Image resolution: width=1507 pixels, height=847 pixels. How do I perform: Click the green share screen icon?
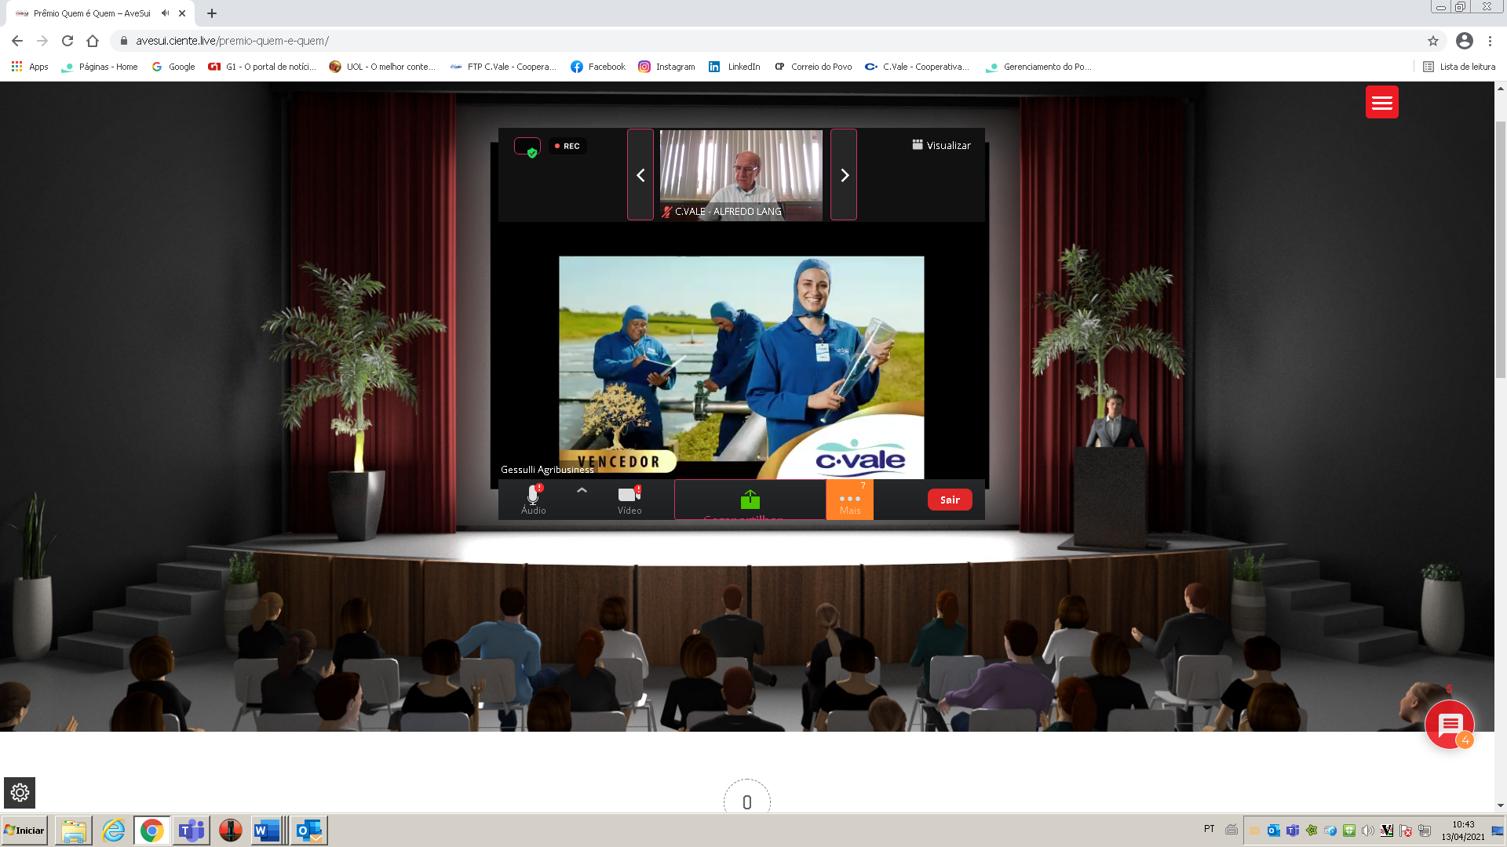point(750,499)
